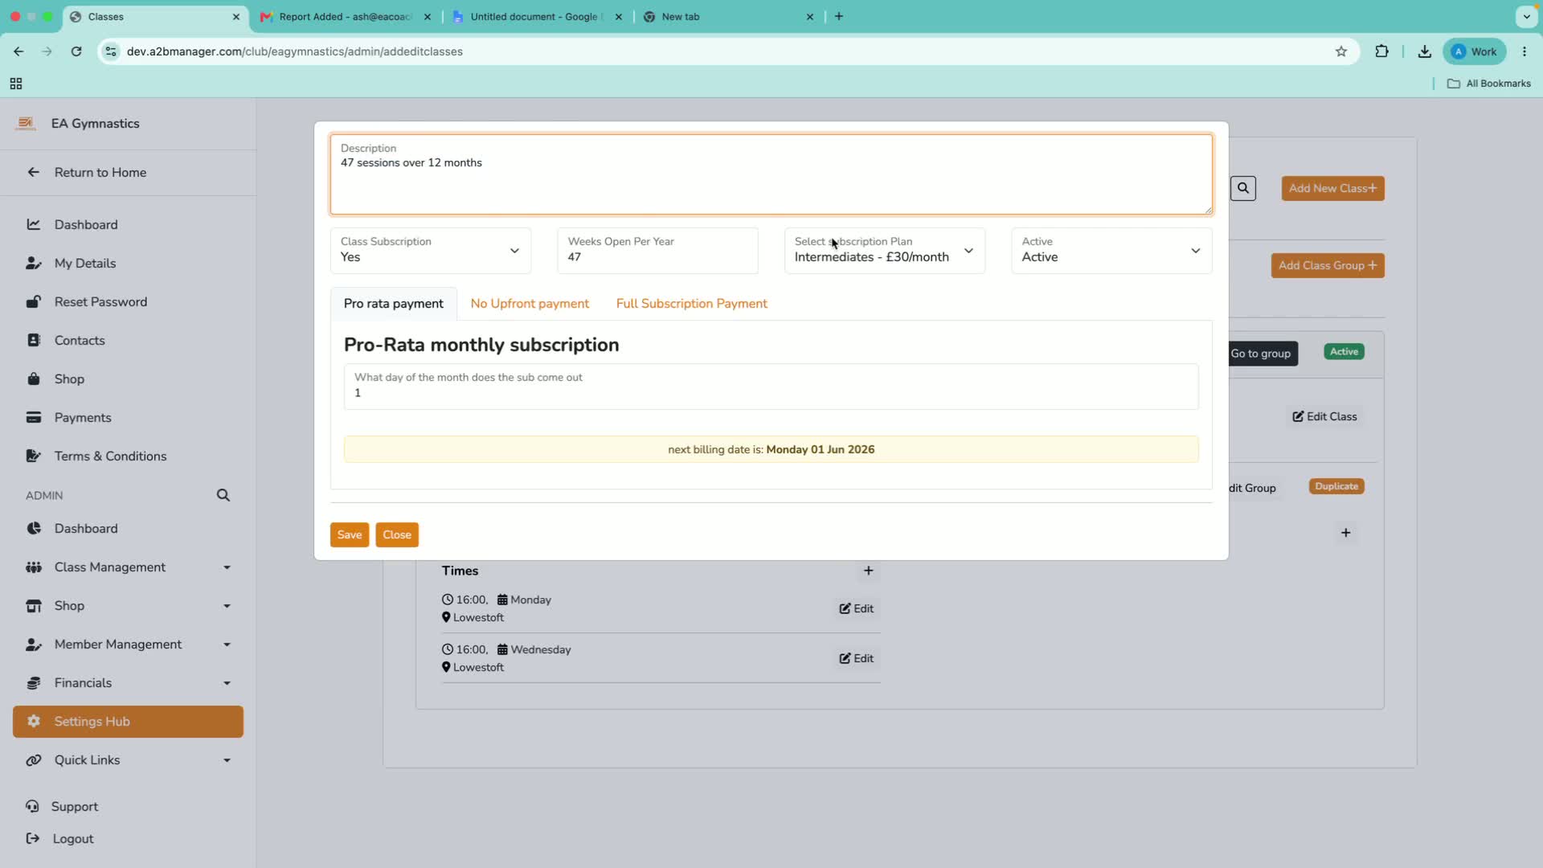Reload the page with refresh icon
This screenshot has width=1543, height=868.
pos(76,51)
